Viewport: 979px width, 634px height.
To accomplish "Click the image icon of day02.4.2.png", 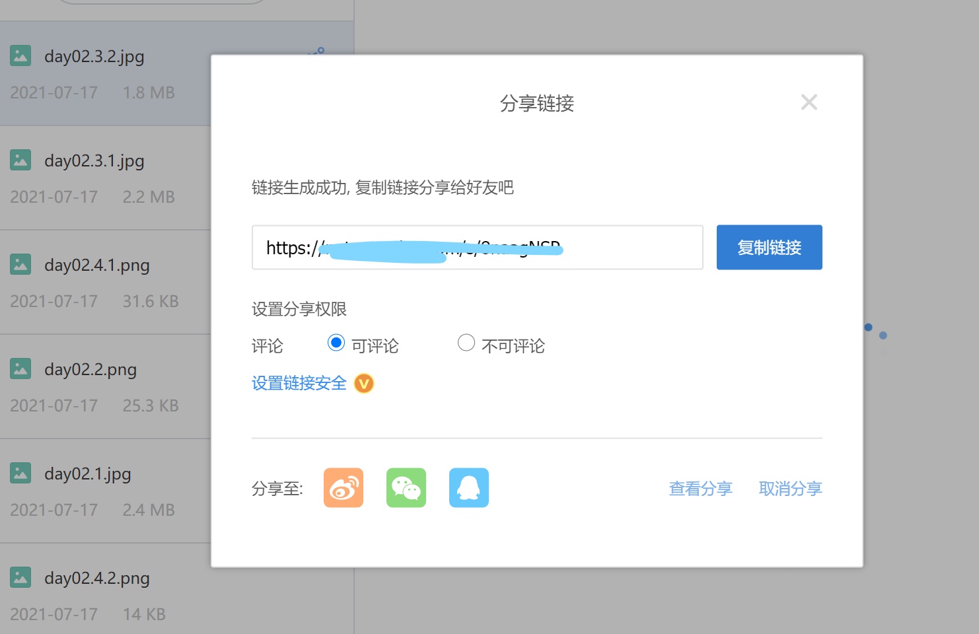I will click(x=20, y=577).
